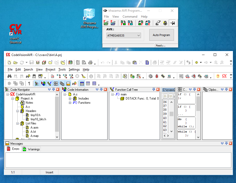Open the File menu in CodeVisionAVR
This screenshot has width=236, height=183.
(x=10, y=69)
